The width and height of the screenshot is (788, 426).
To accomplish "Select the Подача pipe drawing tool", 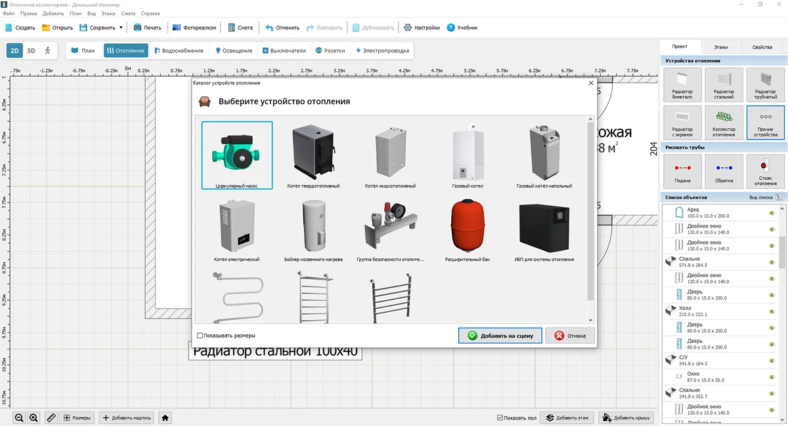I will 682,171.
